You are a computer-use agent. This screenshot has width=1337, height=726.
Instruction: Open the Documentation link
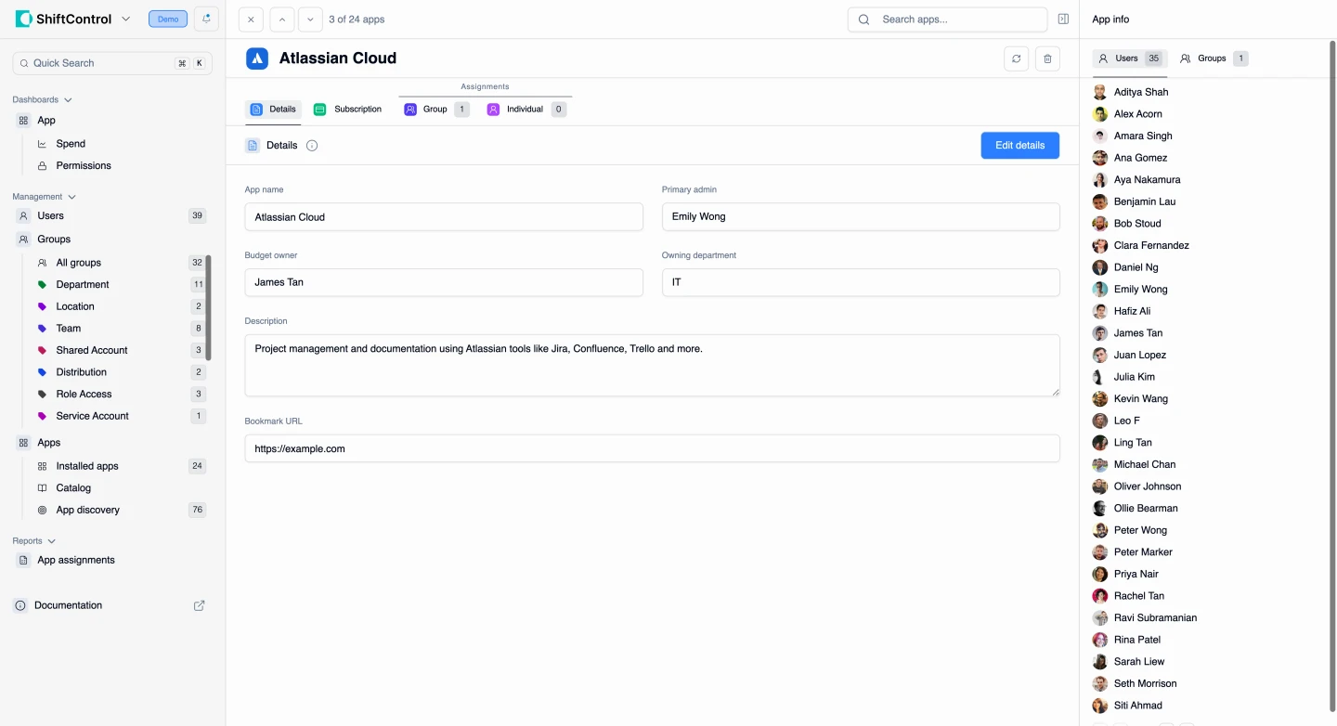pos(68,605)
